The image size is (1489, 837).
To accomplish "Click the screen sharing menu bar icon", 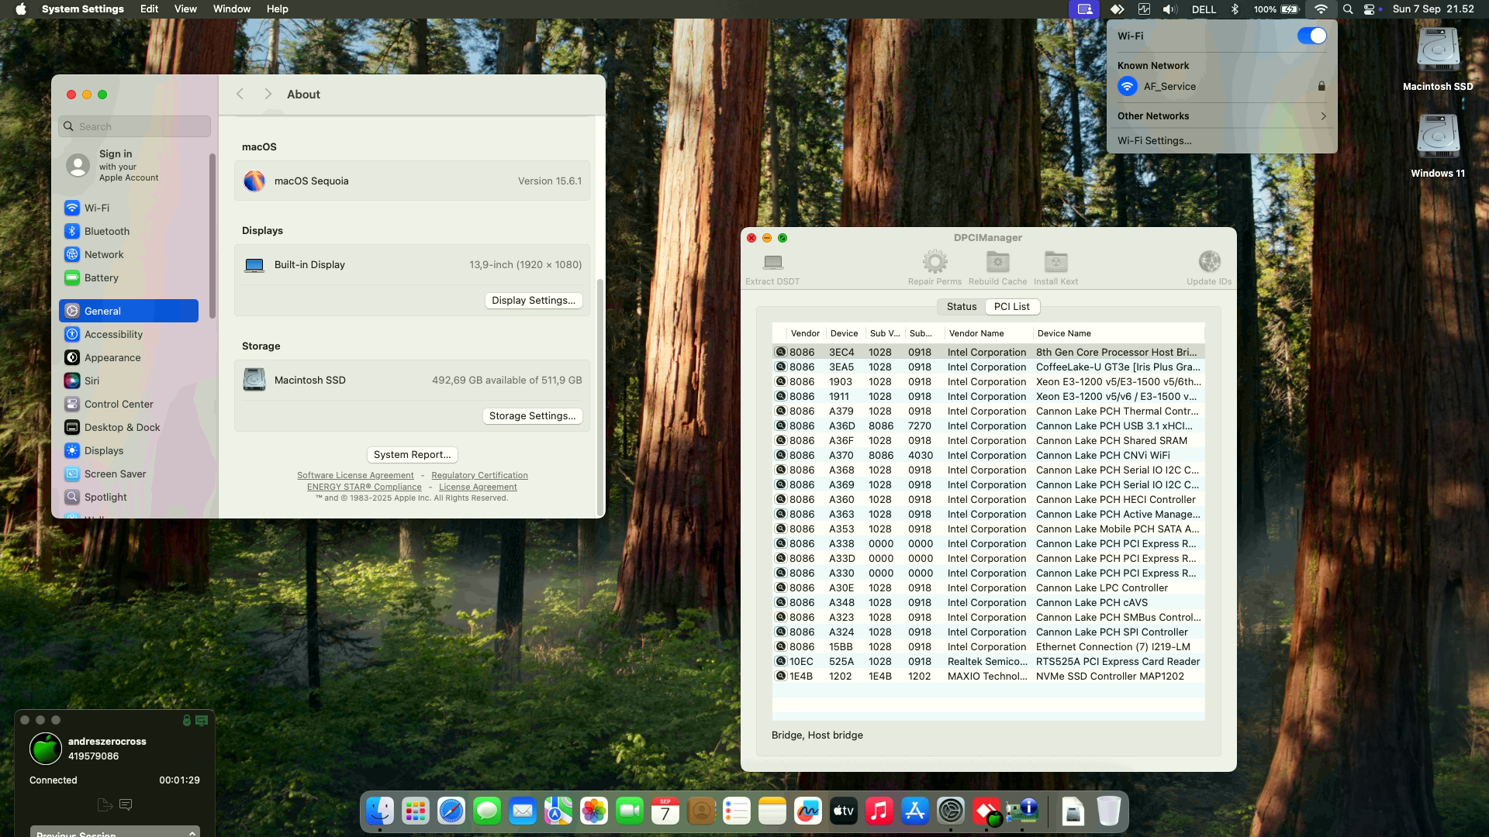I will click(1085, 9).
